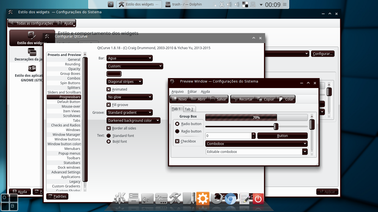Open the terminal from the dock

(147, 198)
